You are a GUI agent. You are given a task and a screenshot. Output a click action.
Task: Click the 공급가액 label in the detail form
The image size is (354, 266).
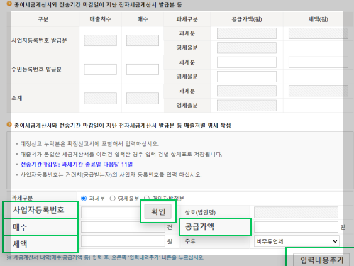pos(199,227)
